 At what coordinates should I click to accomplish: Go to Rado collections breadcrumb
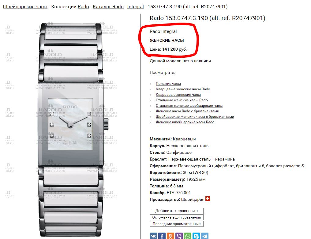click(83, 6)
